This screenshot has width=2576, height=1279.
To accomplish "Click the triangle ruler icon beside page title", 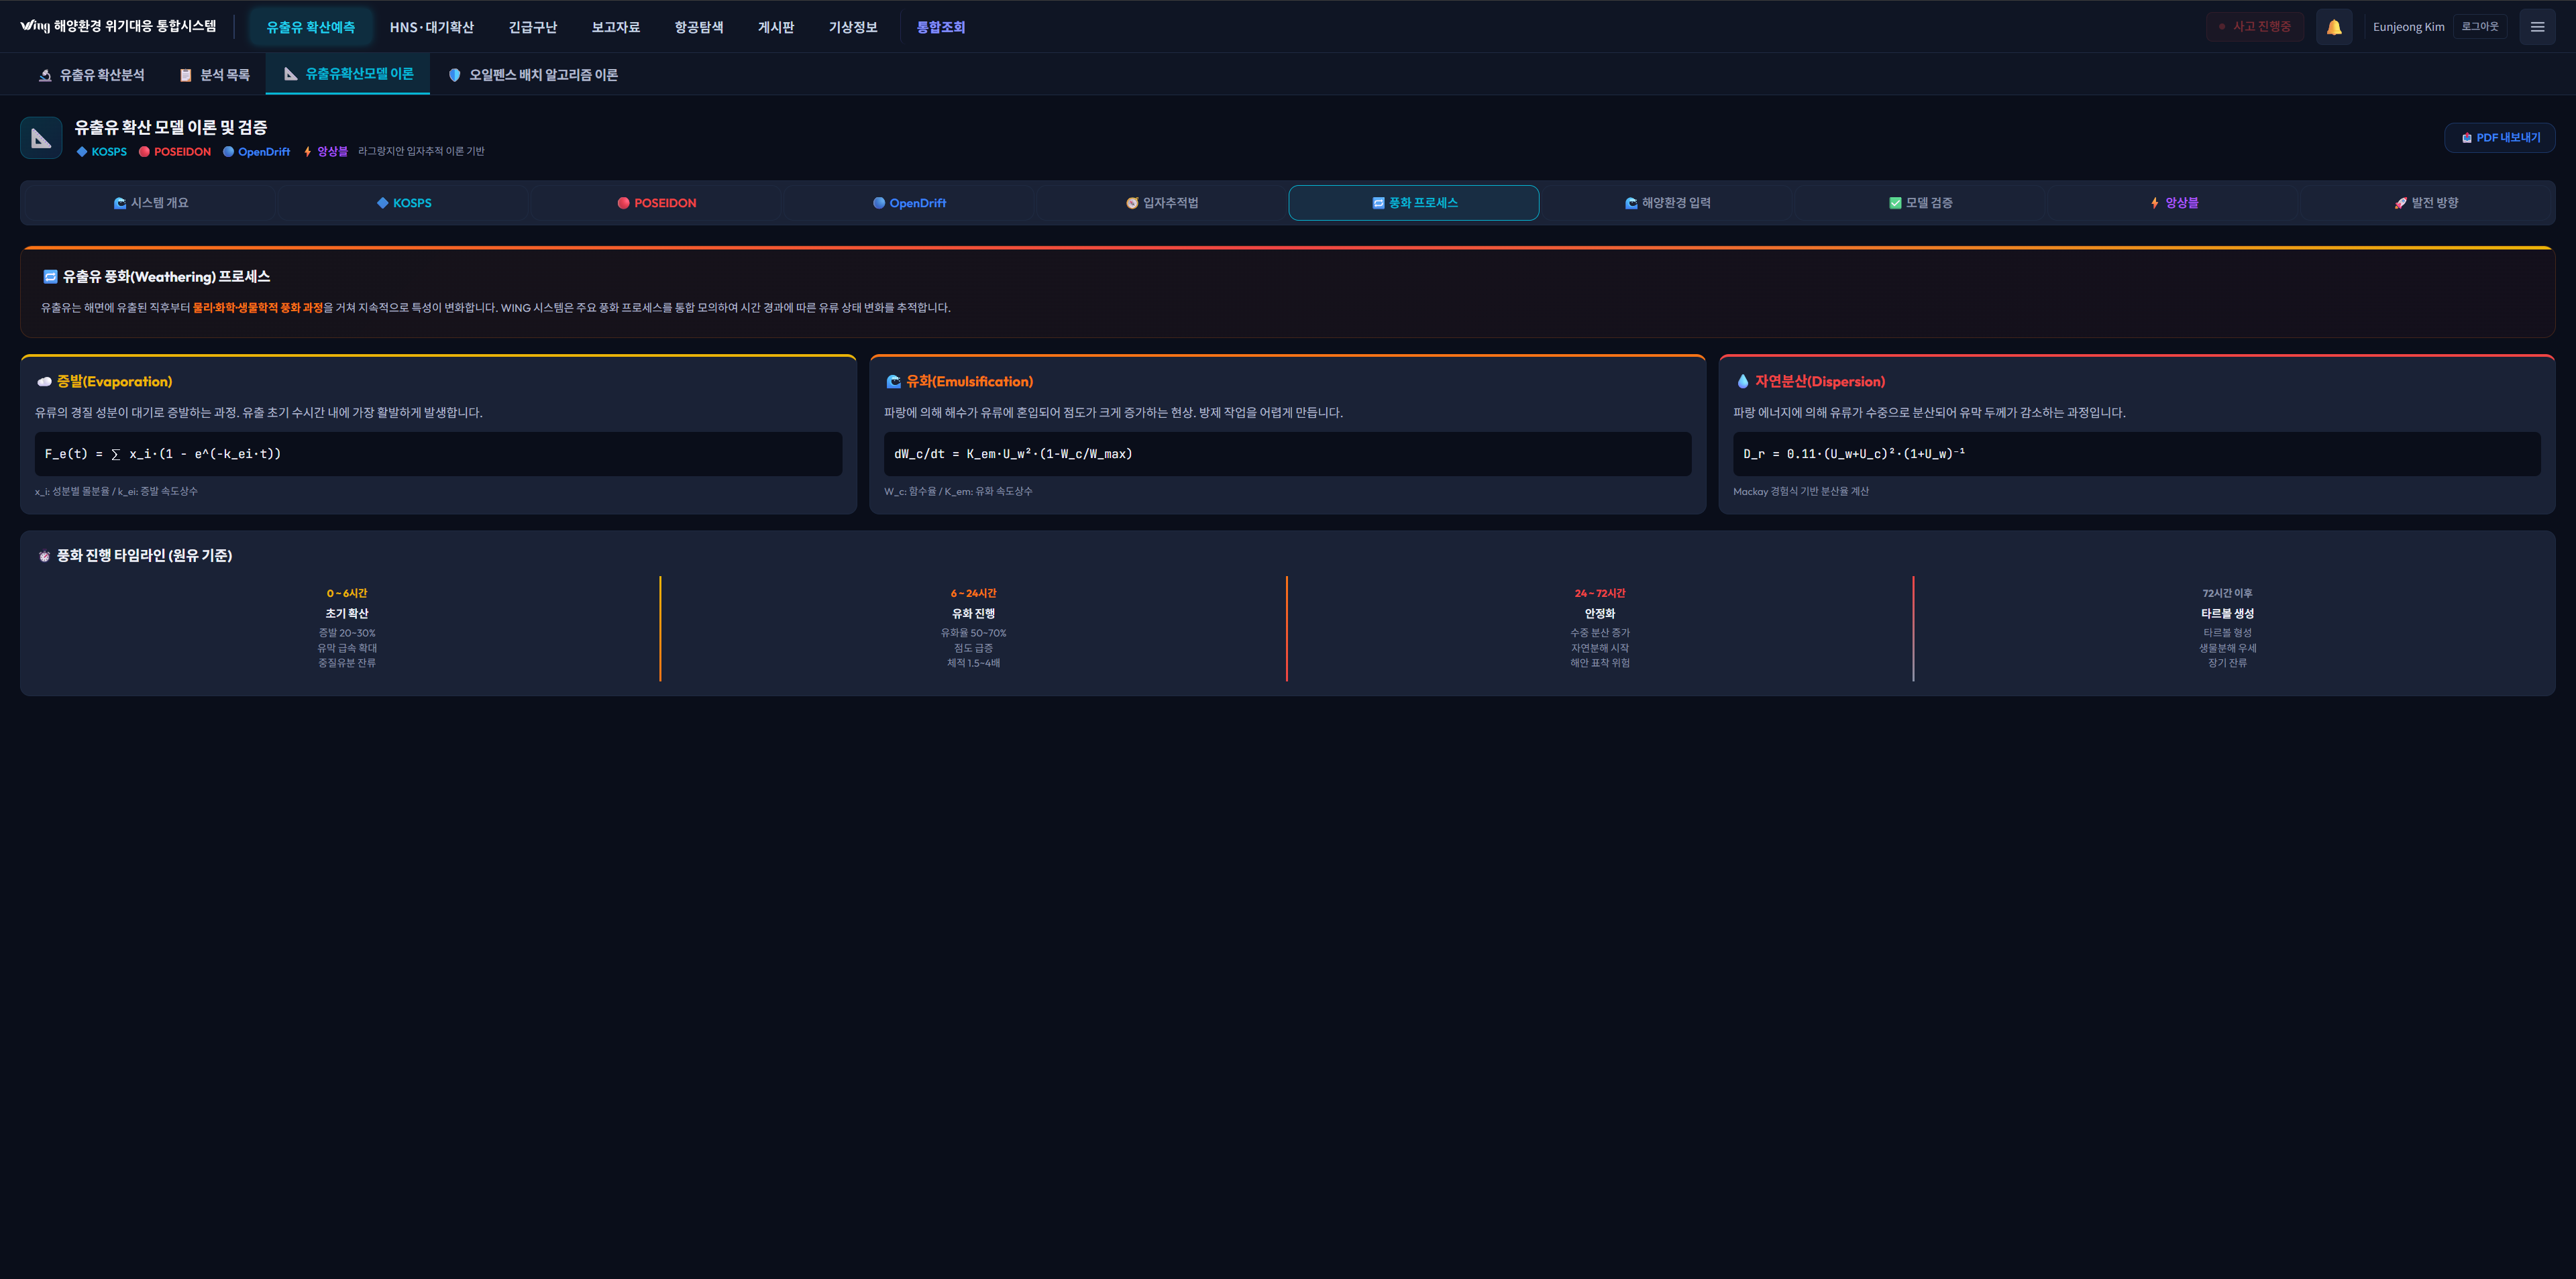I will pyautogui.click(x=41, y=138).
